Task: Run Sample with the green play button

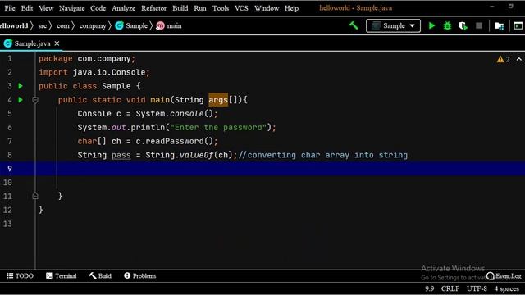Action: 431,25
